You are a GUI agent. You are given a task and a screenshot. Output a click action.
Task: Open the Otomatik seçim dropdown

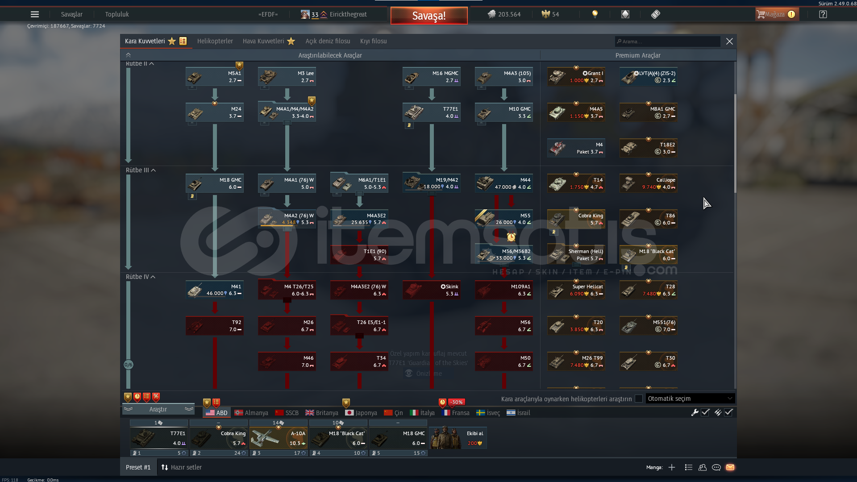point(690,399)
